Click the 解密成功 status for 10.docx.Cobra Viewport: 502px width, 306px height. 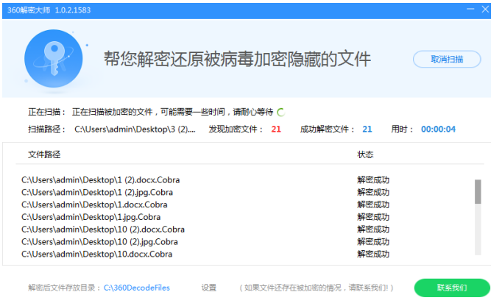373,255
